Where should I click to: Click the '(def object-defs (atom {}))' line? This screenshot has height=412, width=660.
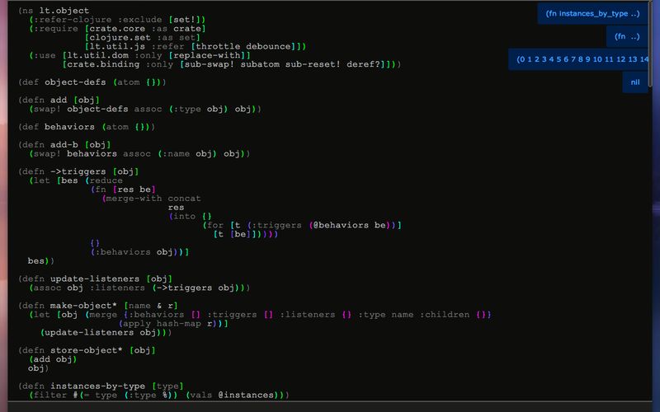tap(92, 82)
